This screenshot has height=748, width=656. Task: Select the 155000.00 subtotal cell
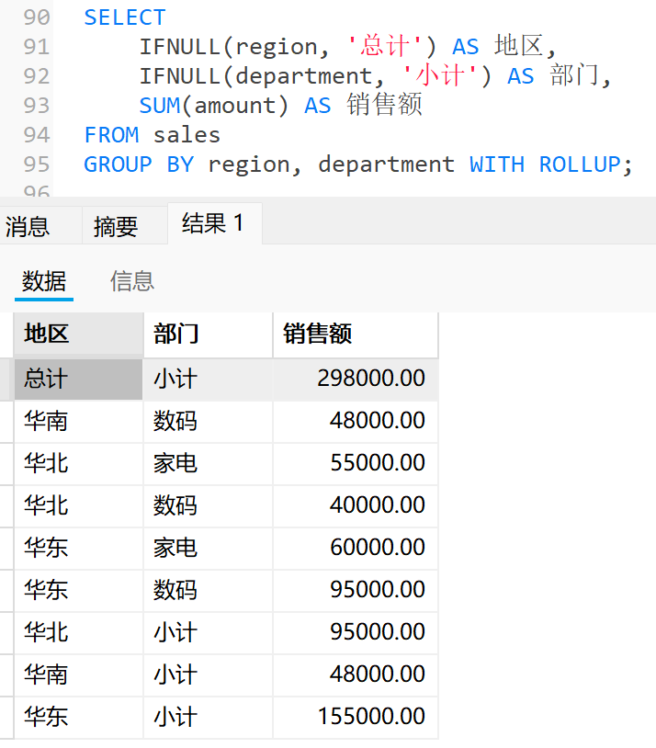[370, 717]
